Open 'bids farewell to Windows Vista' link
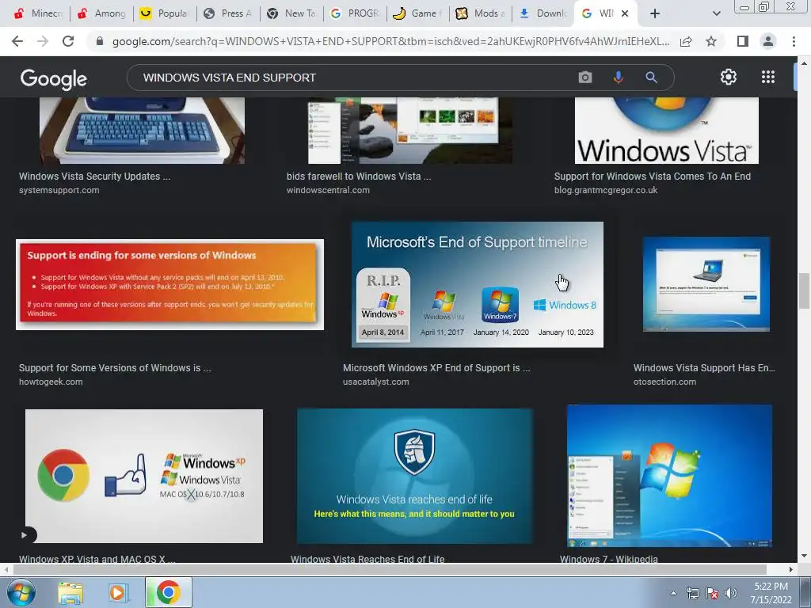Screen dimensions: 811x608 coord(359,177)
